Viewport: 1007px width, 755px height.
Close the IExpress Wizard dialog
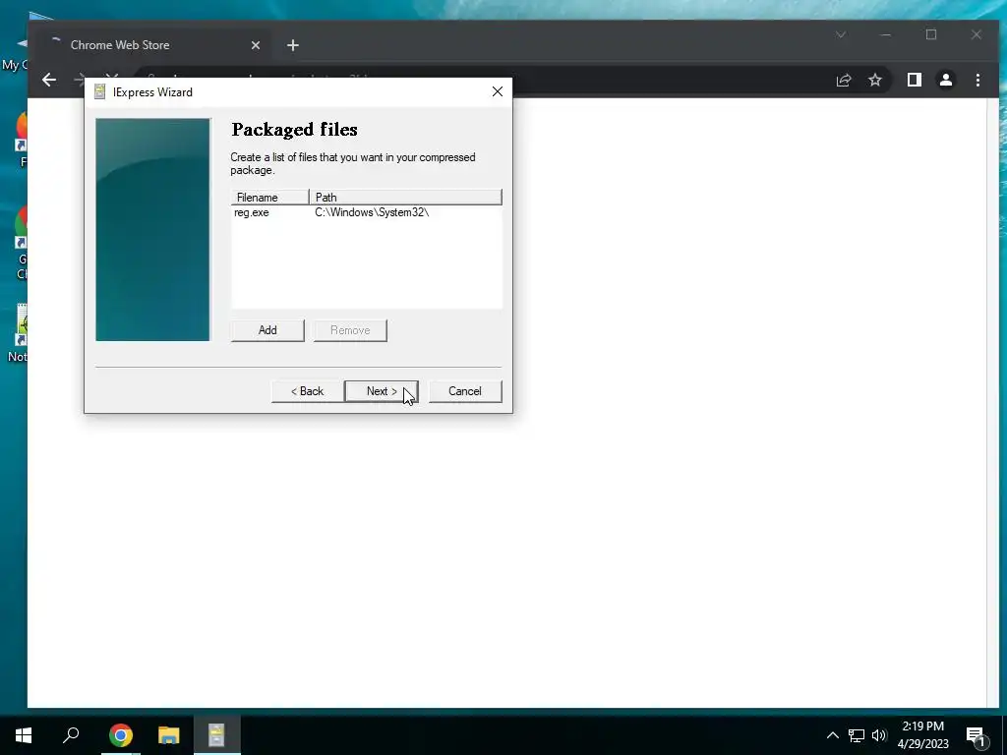pos(497,91)
